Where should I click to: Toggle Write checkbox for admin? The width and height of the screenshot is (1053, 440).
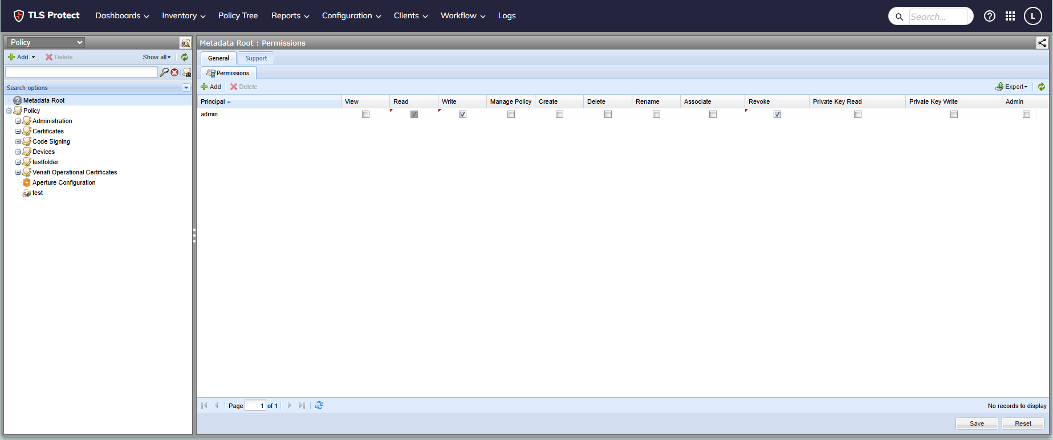coord(463,115)
